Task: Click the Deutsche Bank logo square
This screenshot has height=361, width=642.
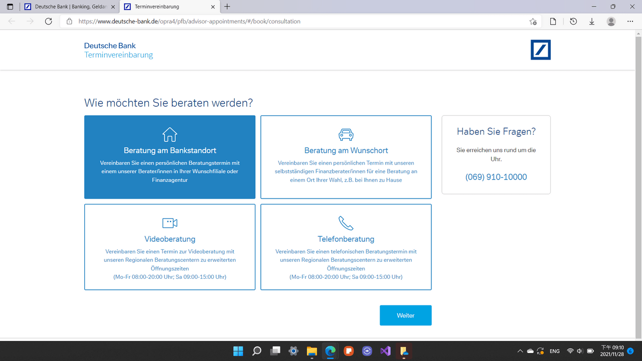Action: pyautogui.click(x=541, y=50)
